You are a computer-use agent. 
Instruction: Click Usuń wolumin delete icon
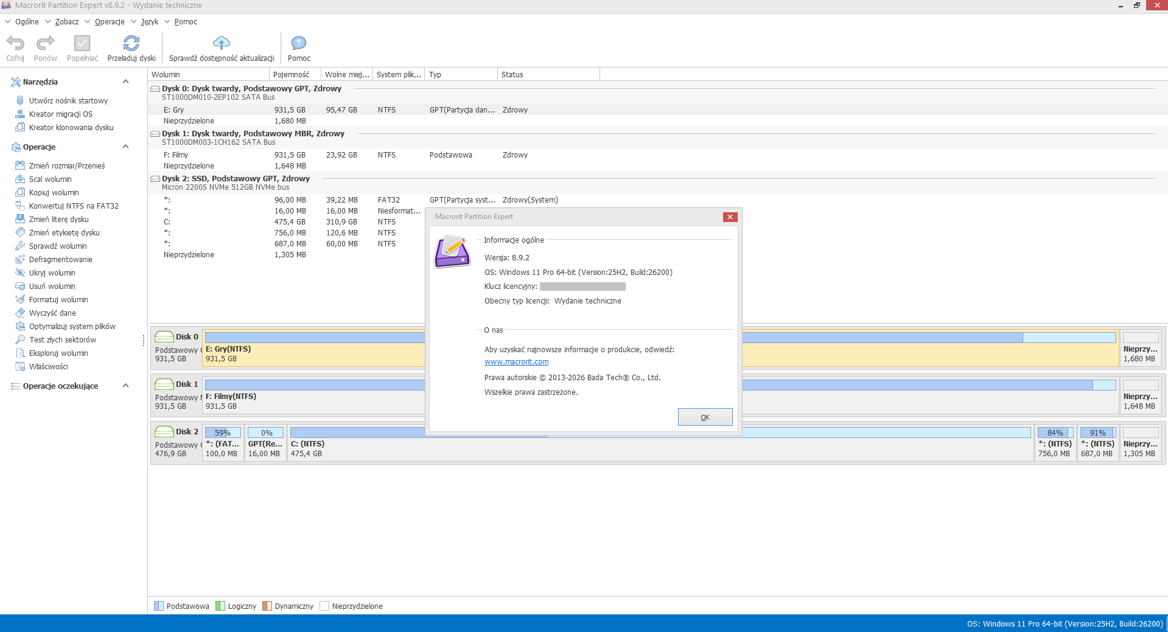coord(20,286)
